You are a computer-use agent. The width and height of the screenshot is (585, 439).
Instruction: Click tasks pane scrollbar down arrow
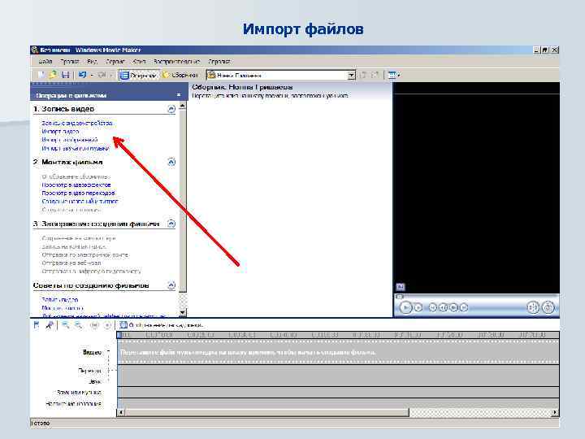183,312
